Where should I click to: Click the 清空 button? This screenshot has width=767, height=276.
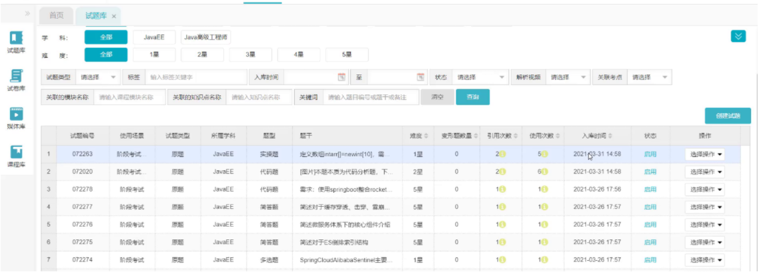[x=437, y=97]
